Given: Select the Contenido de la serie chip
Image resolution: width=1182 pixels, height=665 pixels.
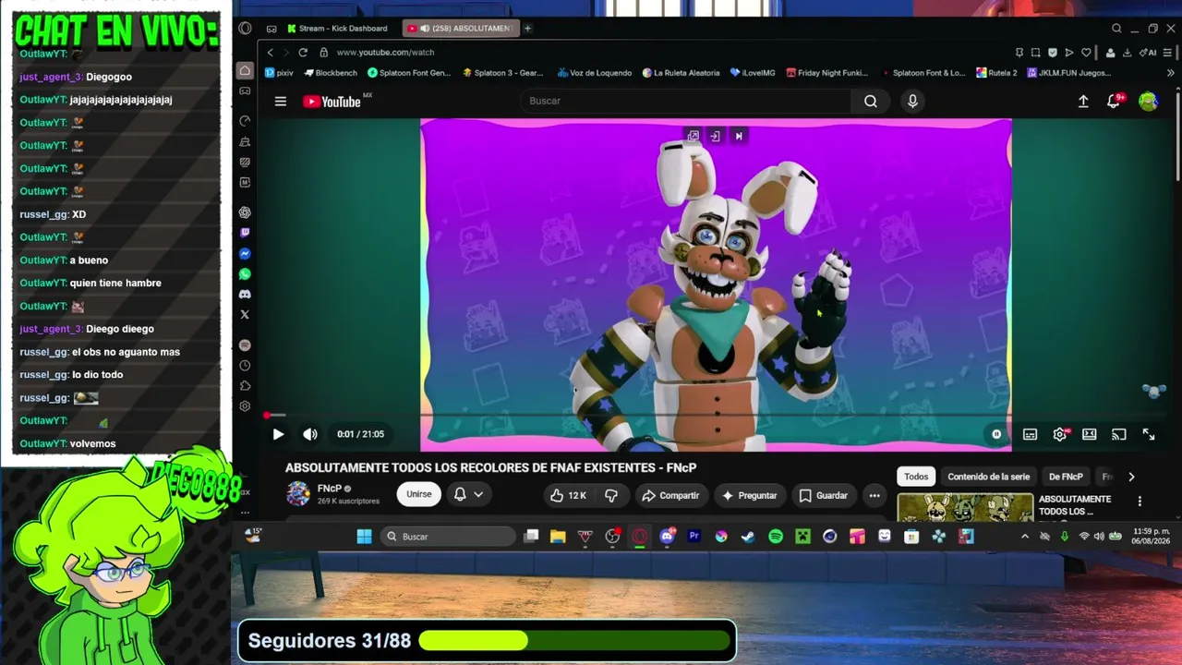Looking at the screenshot, I should point(988,477).
